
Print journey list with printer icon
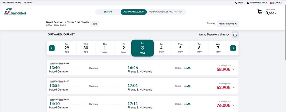[x=235, y=35]
